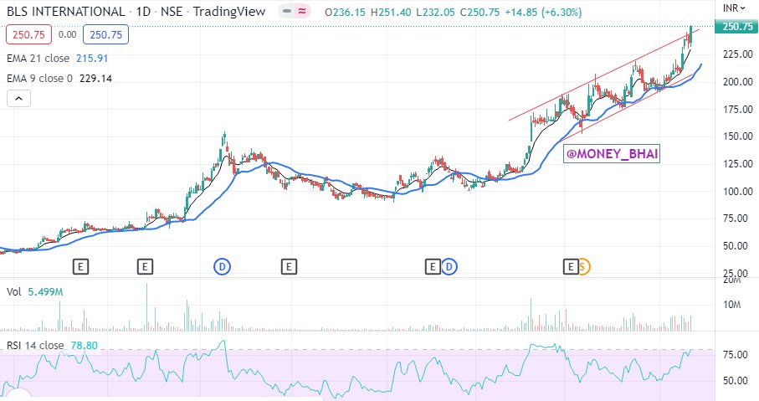Click the 100.00 price axis label
The image size is (759, 401).
coord(738,192)
